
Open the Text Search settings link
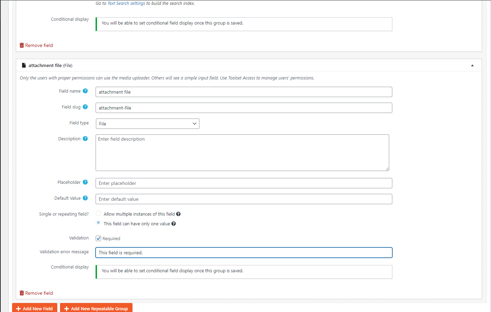126,3
